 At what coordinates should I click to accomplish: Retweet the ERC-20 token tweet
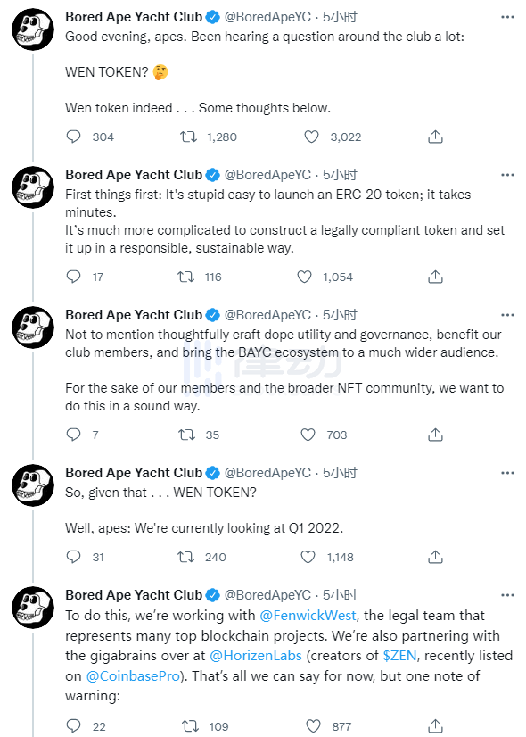186,277
